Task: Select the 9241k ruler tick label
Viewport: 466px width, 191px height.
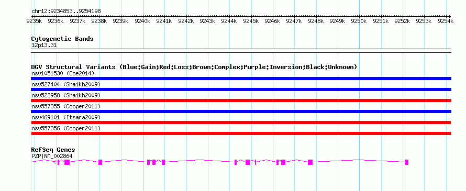Action: coord(164,21)
